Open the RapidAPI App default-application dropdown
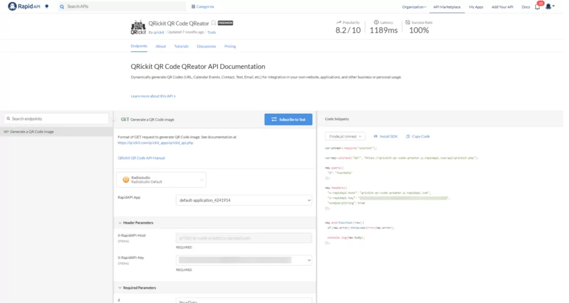The width and height of the screenshot is (569, 303). click(x=243, y=200)
